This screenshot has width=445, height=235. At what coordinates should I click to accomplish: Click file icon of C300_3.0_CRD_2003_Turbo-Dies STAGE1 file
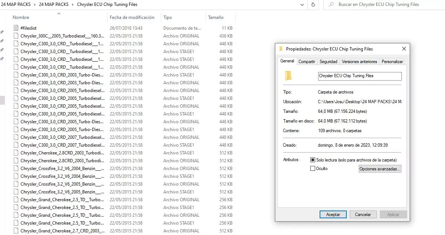[16, 75]
